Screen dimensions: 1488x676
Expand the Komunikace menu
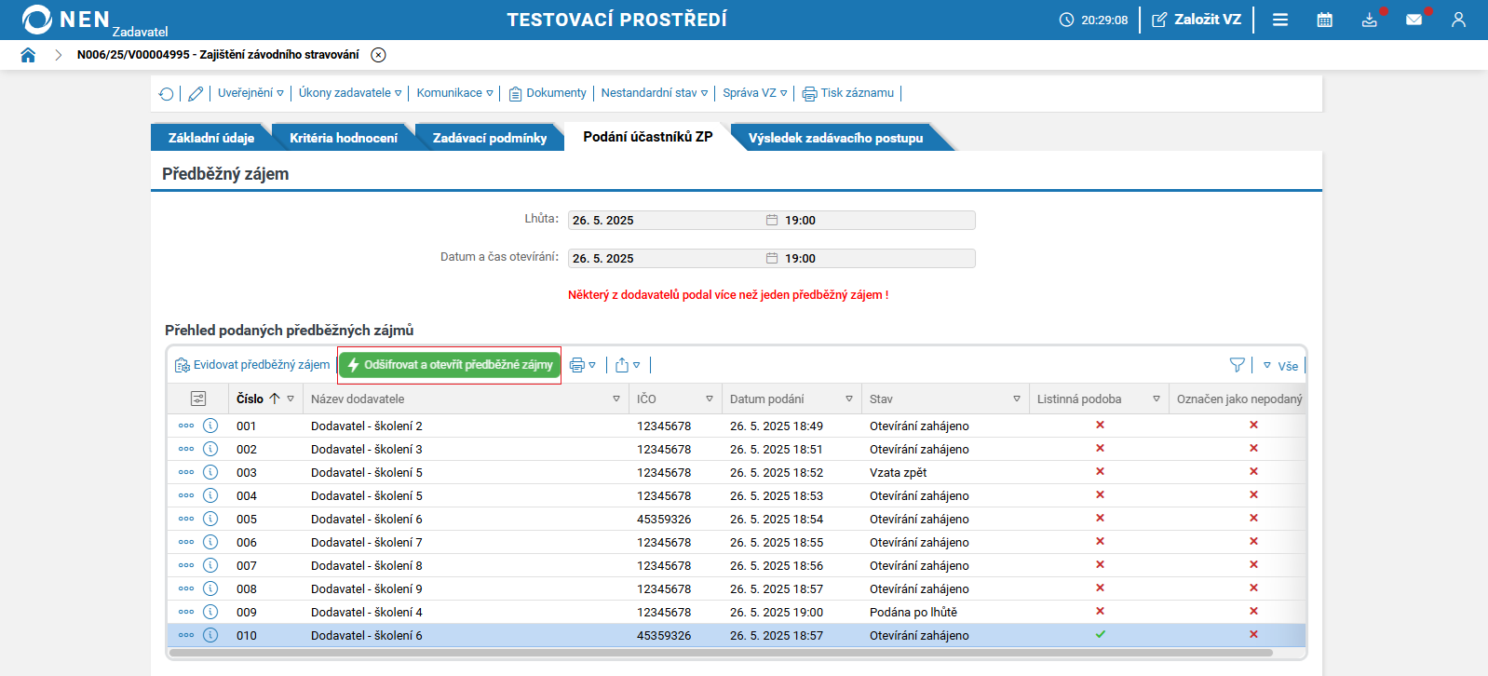454,93
